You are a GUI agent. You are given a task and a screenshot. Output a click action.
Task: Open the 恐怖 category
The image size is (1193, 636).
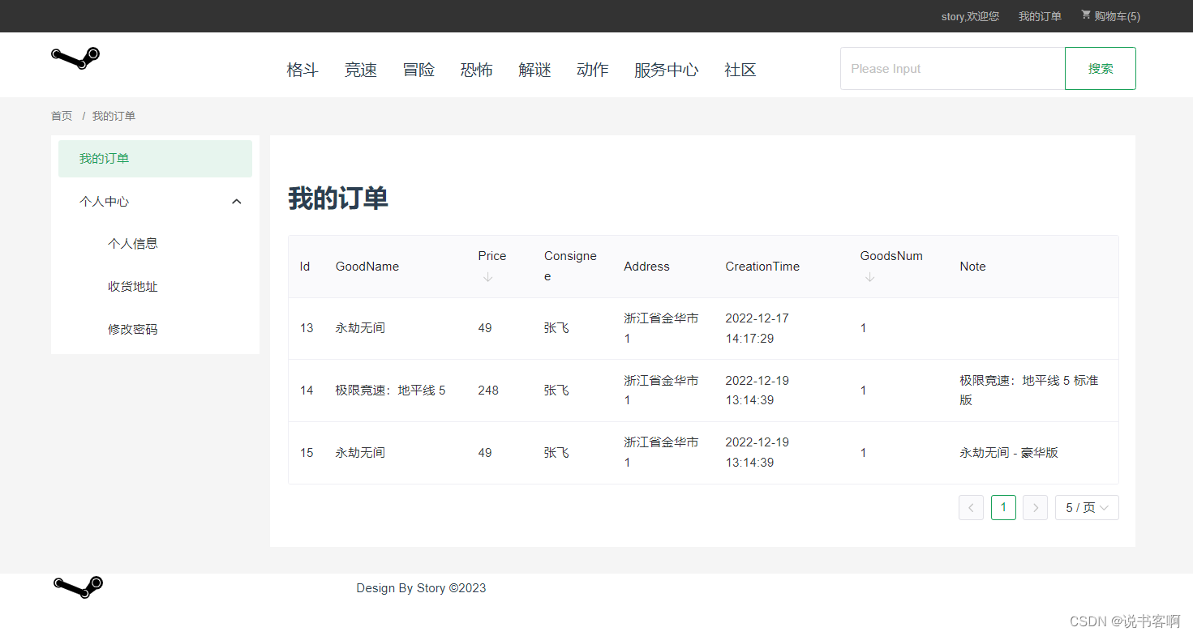[x=477, y=70]
